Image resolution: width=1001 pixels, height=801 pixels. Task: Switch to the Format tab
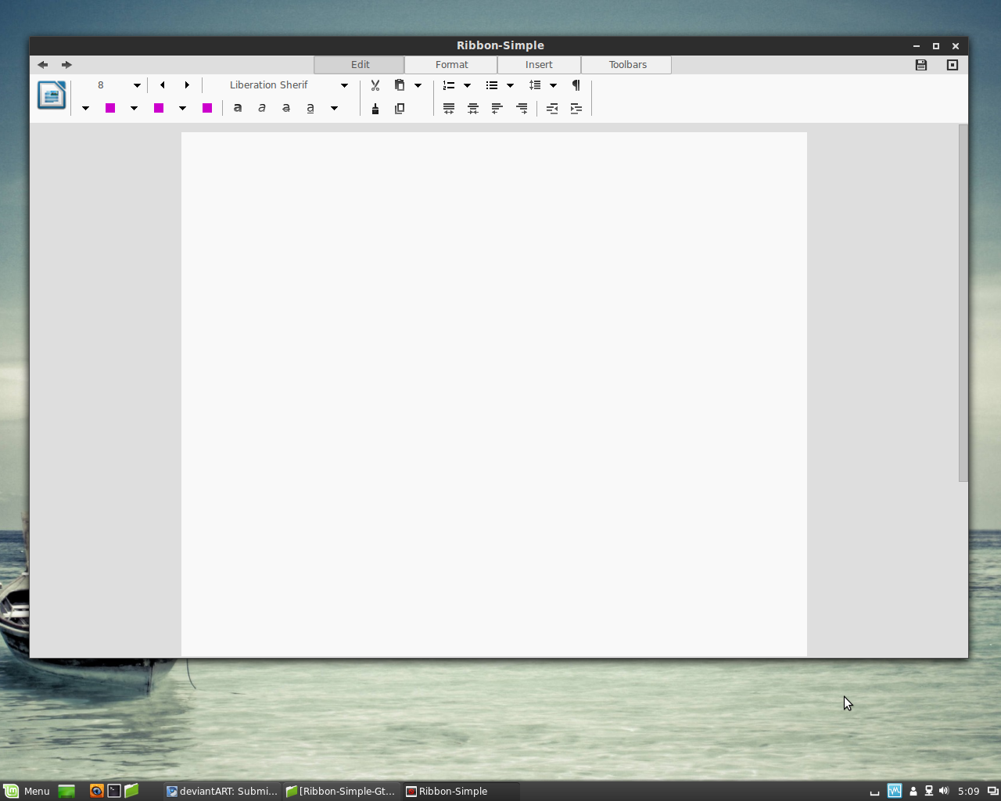pyautogui.click(x=451, y=65)
